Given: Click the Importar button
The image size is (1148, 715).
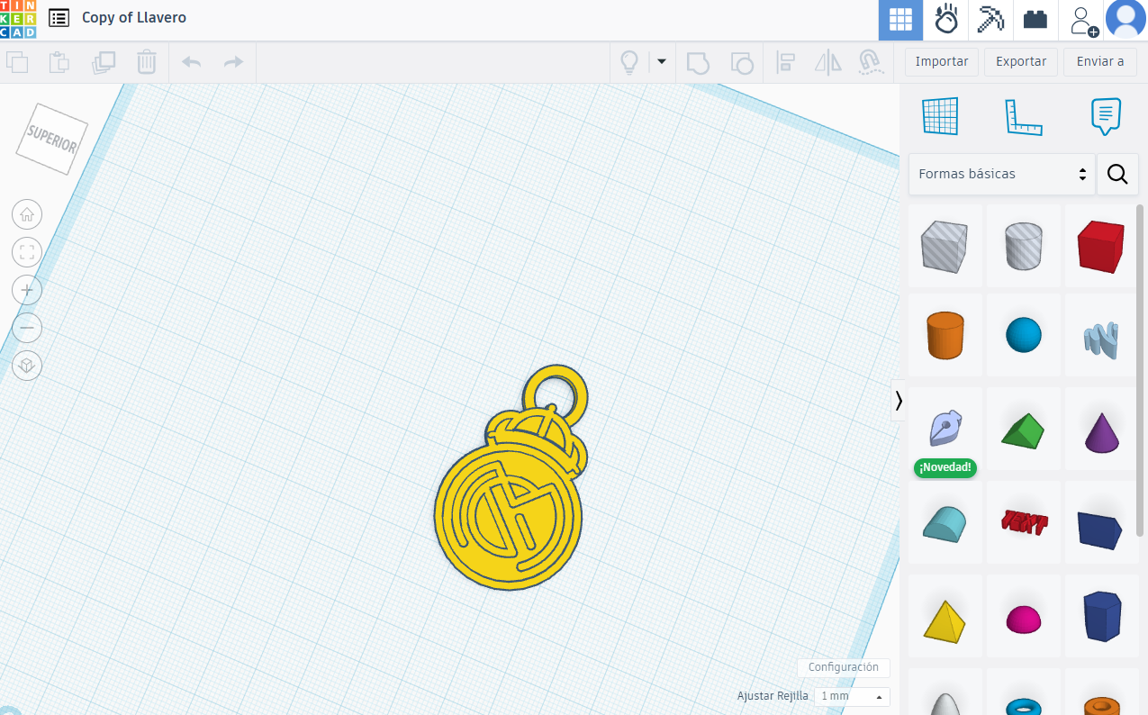Looking at the screenshot, I should point(942,61).
